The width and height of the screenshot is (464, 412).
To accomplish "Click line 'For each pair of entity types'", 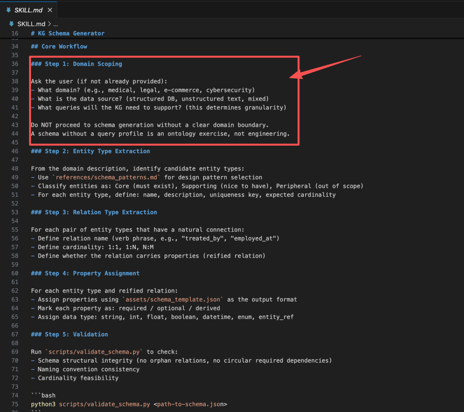I will pos(137,230).
